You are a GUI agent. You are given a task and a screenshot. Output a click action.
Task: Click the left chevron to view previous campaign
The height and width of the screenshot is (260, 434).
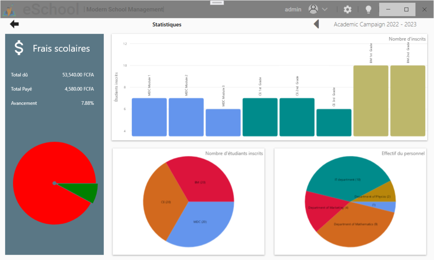316,24
